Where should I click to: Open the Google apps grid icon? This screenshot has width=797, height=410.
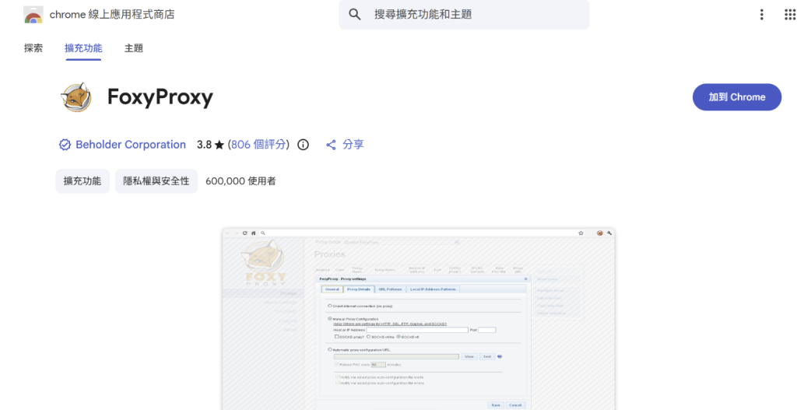[789, 14]
